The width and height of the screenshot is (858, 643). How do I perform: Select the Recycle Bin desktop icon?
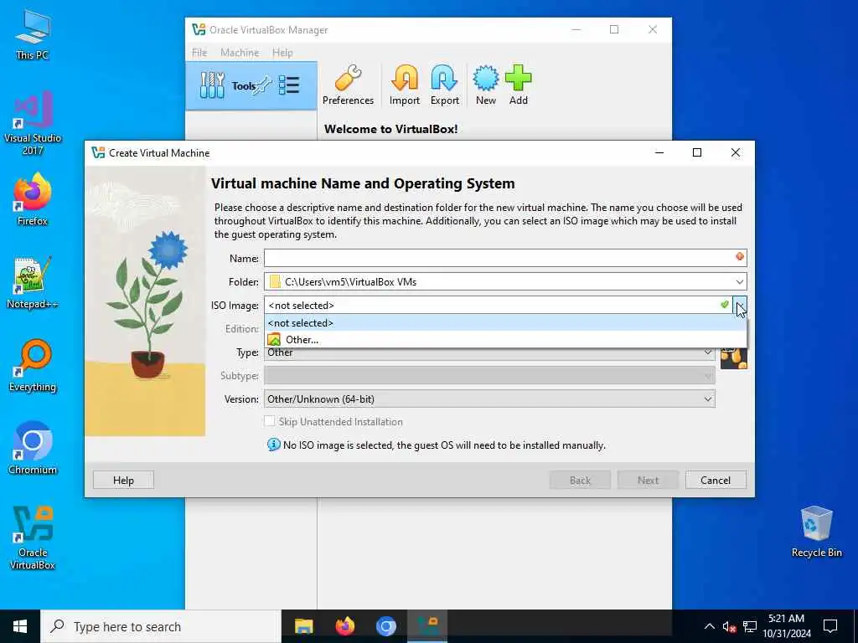[816, 532]
